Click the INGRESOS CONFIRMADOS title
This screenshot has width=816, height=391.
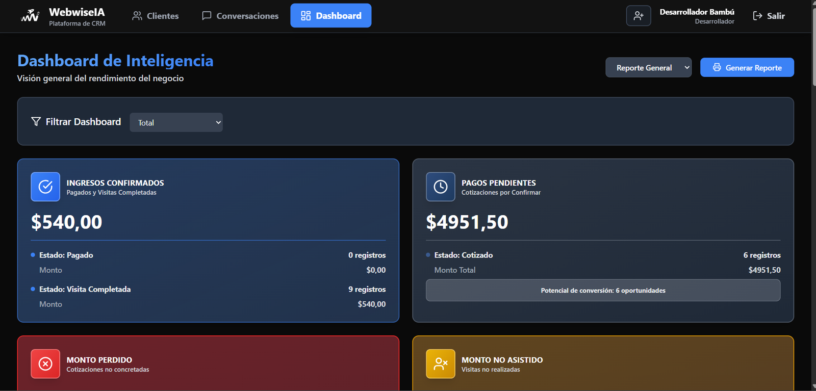115,183
